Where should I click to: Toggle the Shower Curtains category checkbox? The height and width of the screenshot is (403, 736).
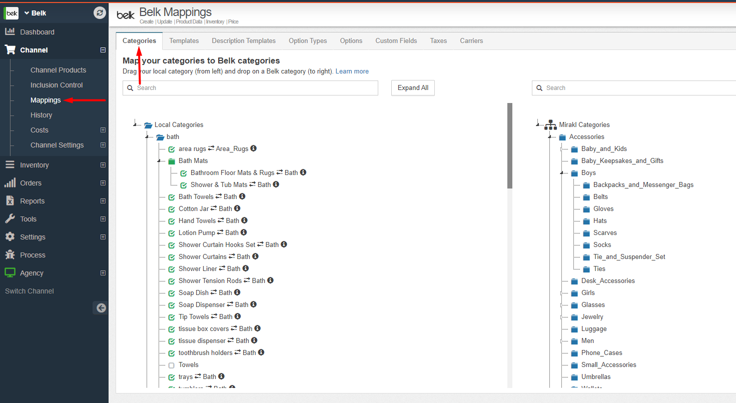pyautogui.click(x=172, y=257)
